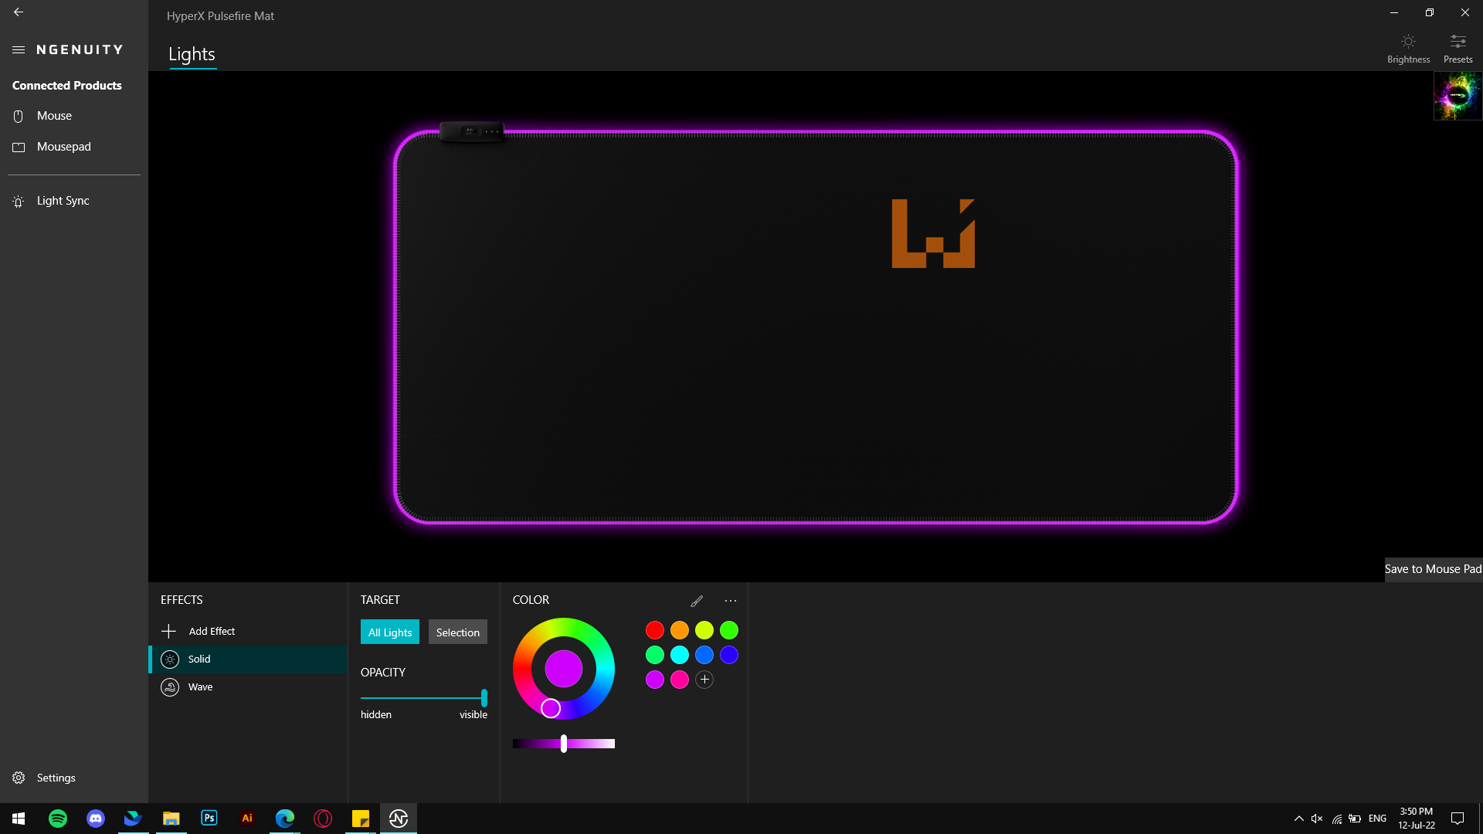Click the magenta color swatch

680,680
